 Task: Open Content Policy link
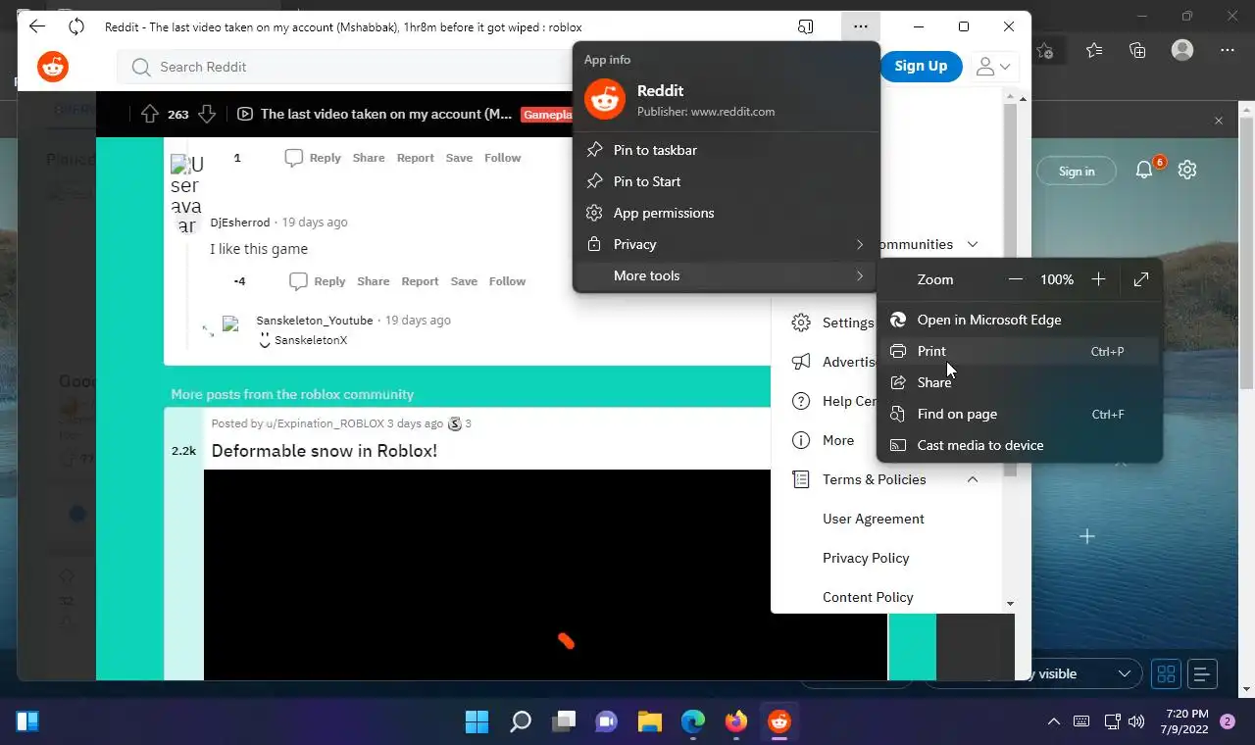coord(868,597)
